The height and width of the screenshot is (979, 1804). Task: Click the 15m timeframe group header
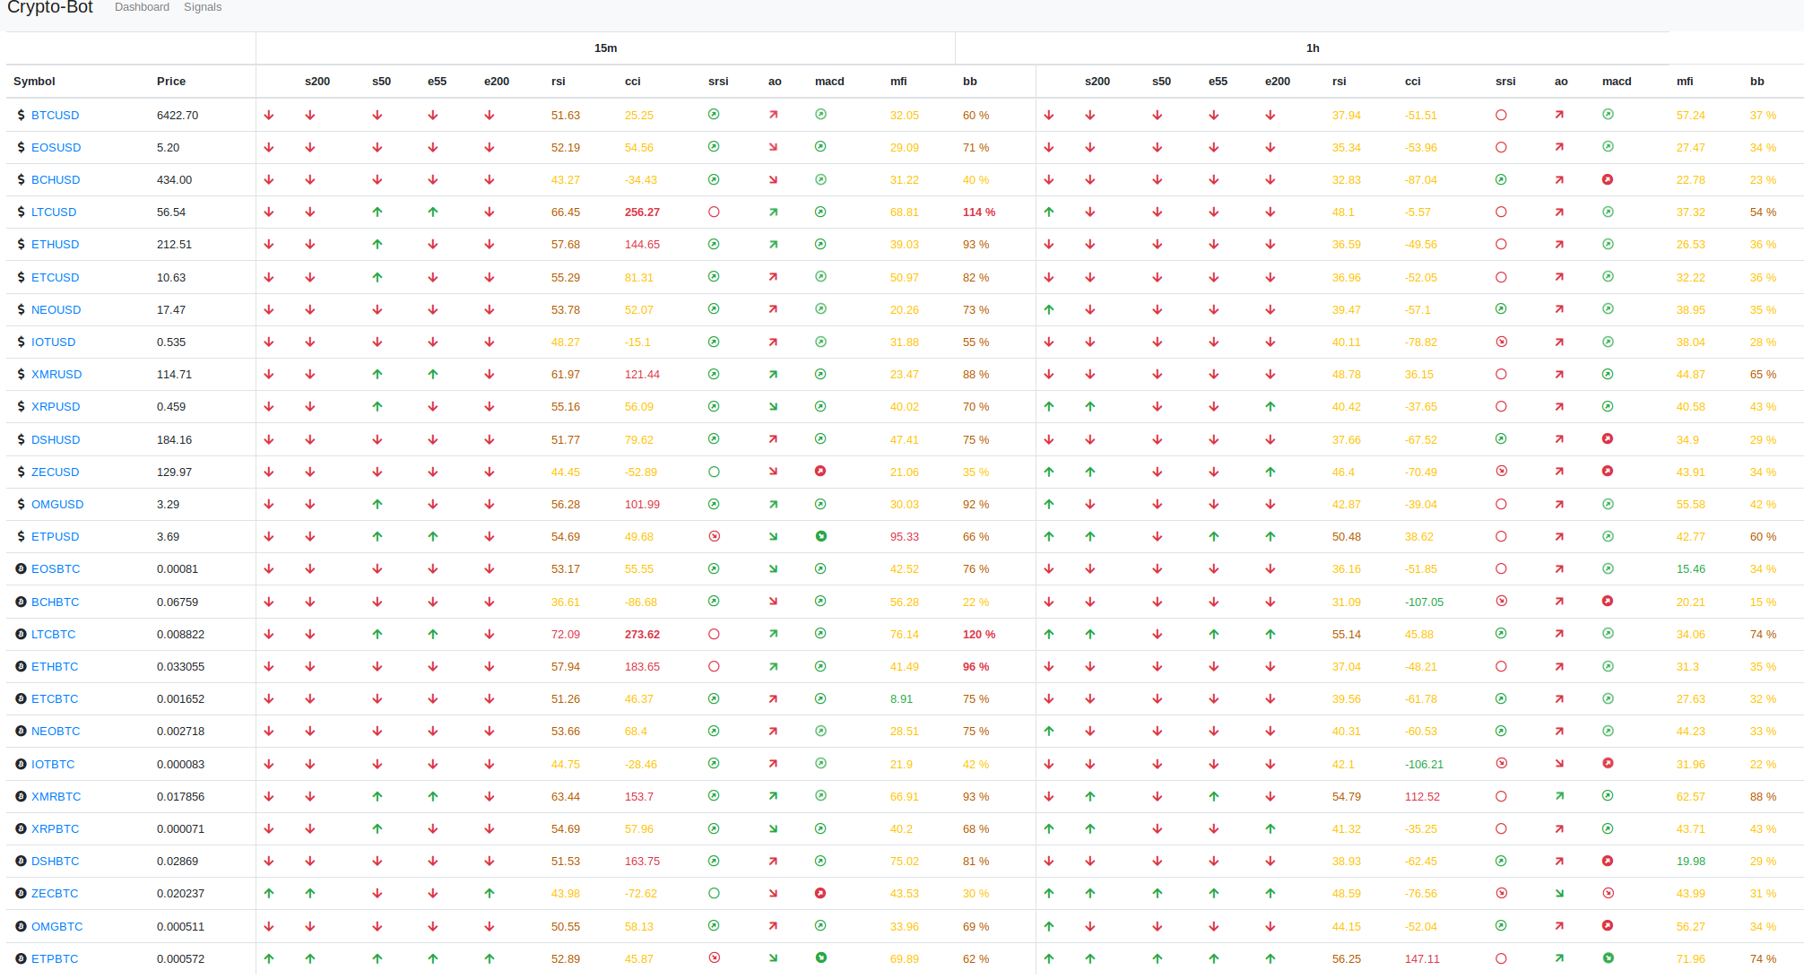click(605, 48)
